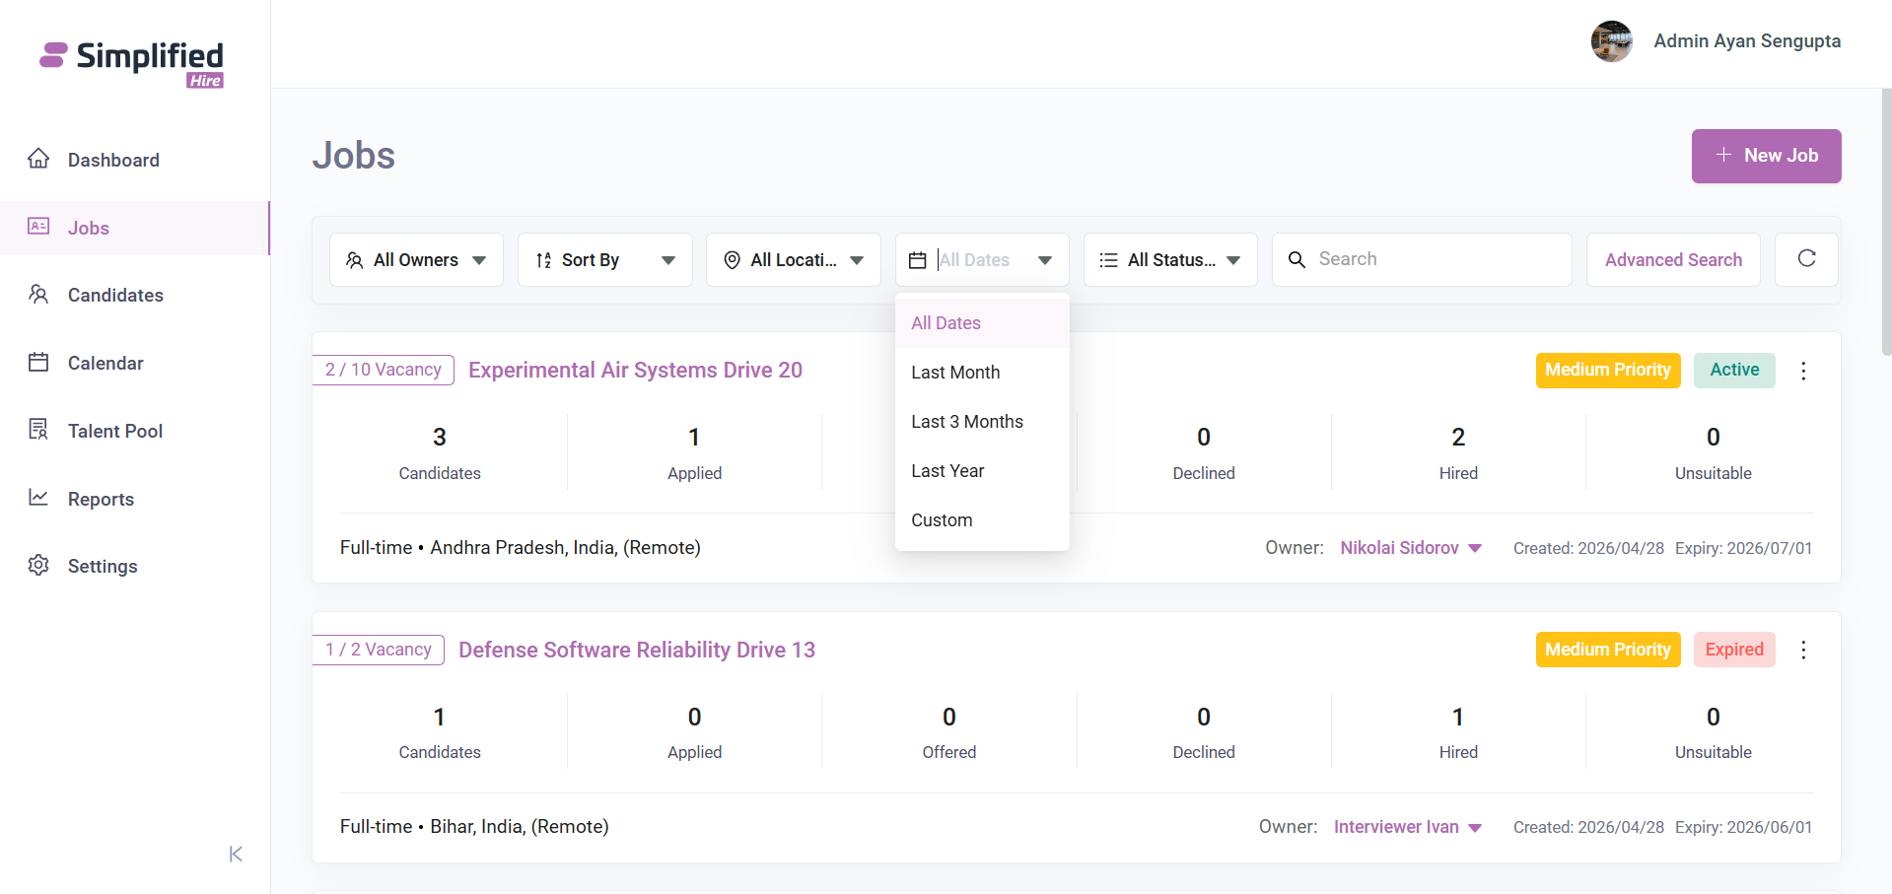Click the admin profile avatar
1892x894 pixels.
[x=1612, y=41]
